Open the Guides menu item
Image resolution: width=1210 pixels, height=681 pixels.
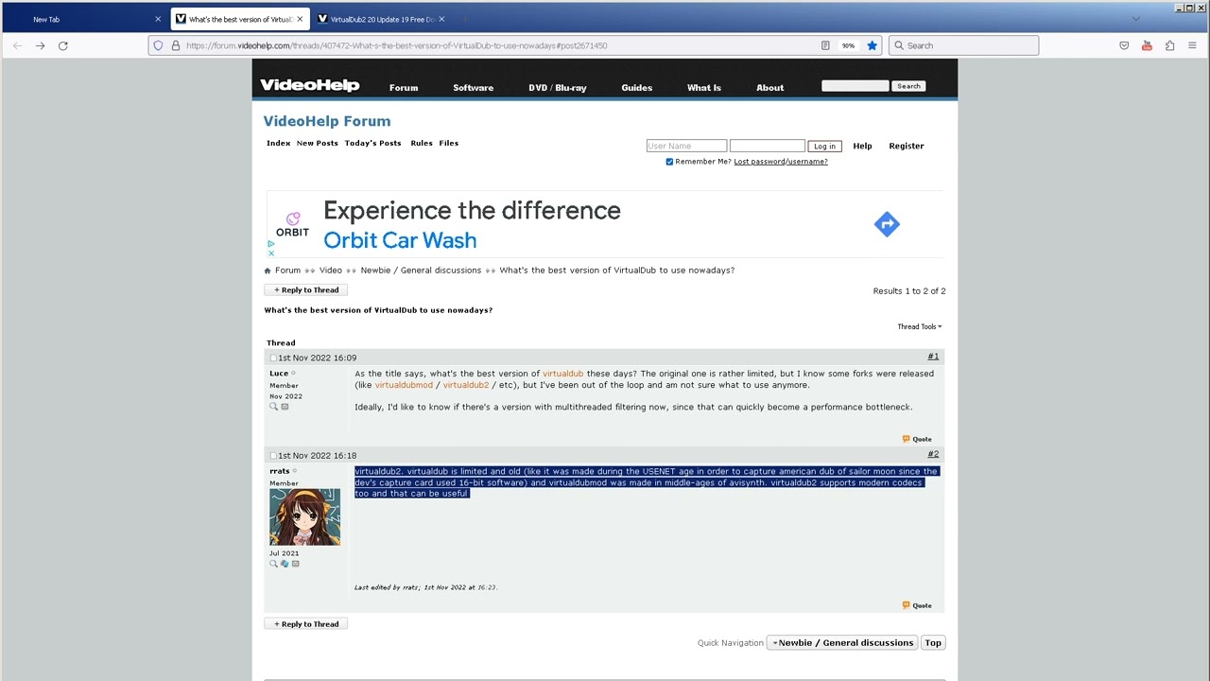click(636, 88)
